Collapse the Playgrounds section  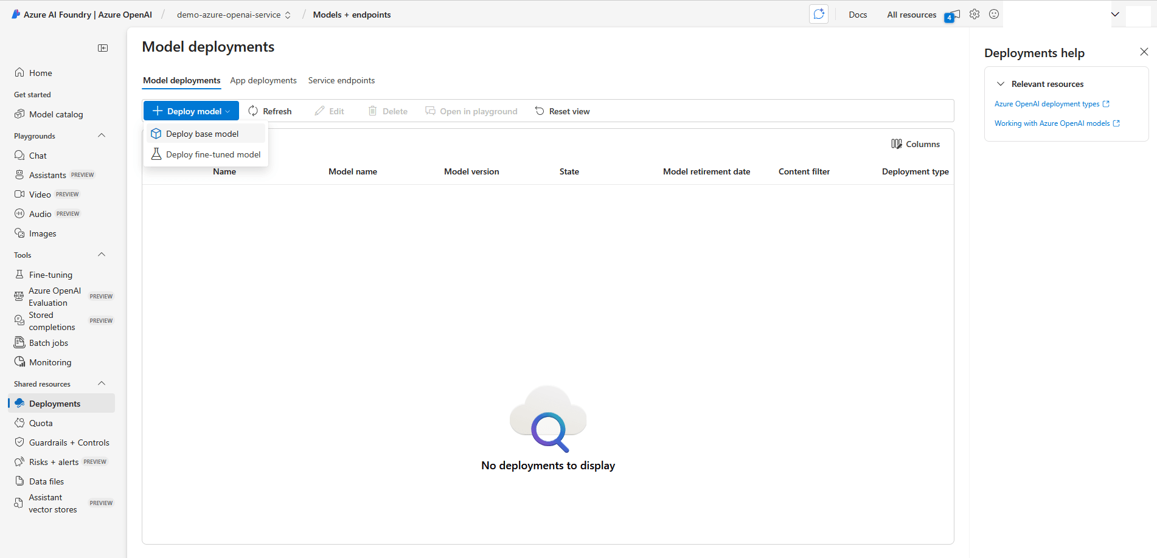[x=102, y=135]
